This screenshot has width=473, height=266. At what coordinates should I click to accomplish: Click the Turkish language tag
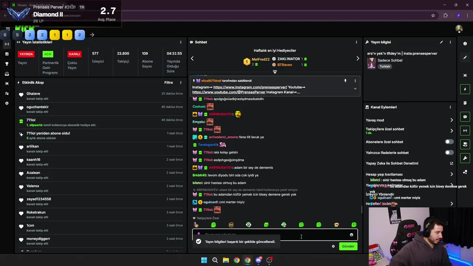(x=385, y=66)
